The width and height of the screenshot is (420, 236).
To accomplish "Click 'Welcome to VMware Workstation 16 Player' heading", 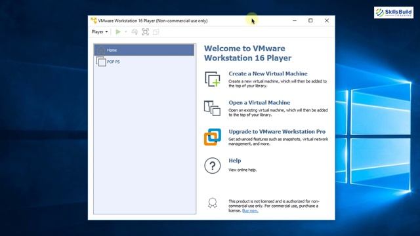I will [x=248, y=53].
